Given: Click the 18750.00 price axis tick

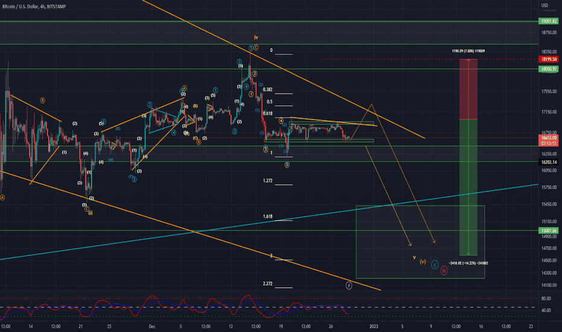Looking at the screenshot, I should pyautogui.click(x=549, y=33).
